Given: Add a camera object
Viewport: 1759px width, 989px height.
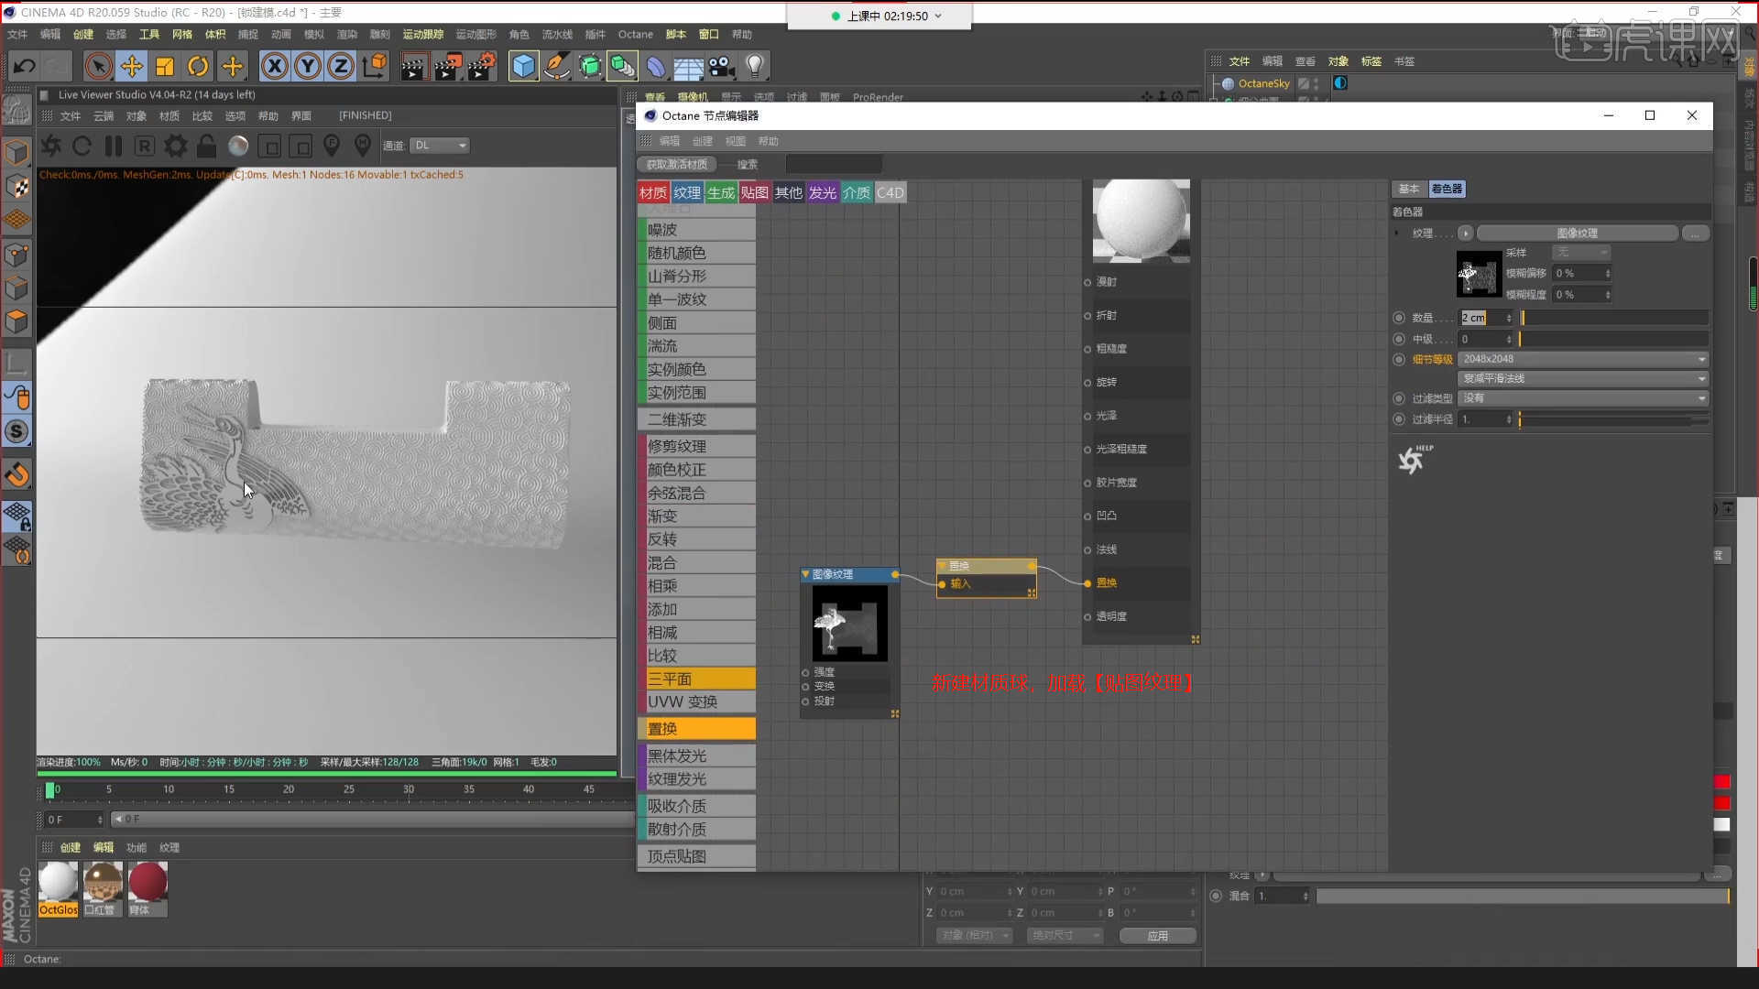Looking at the screenshot, I should coord(722,66).
